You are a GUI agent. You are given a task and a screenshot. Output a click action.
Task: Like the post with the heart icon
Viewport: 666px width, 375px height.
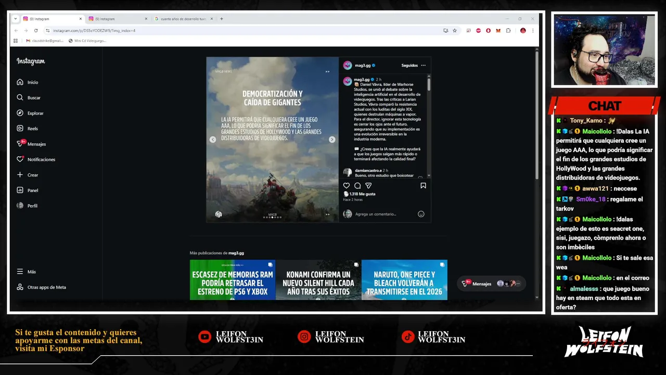347,185
